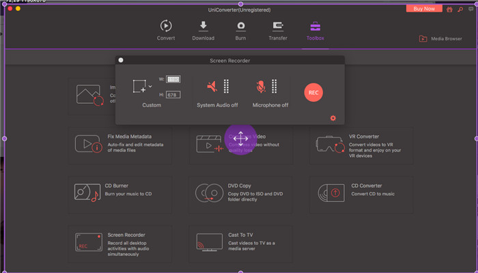Click the Cast To TV title
Viewport: 478px width, 273px height.
[x=240, y=235]
